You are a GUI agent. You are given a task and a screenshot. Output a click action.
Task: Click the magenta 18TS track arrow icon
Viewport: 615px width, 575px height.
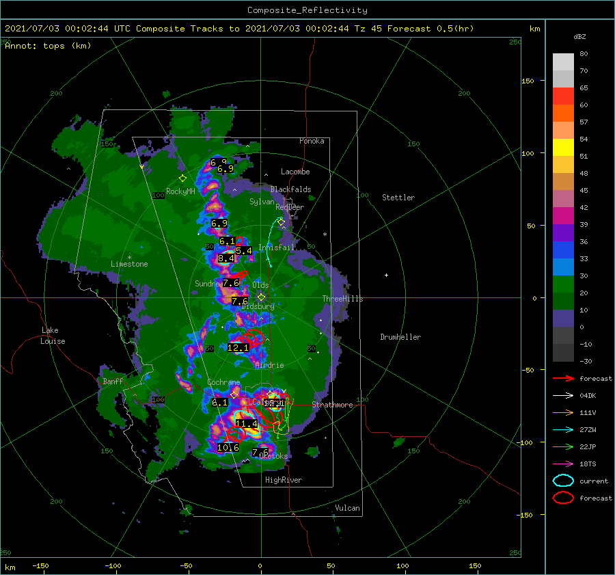pos(563,464)
